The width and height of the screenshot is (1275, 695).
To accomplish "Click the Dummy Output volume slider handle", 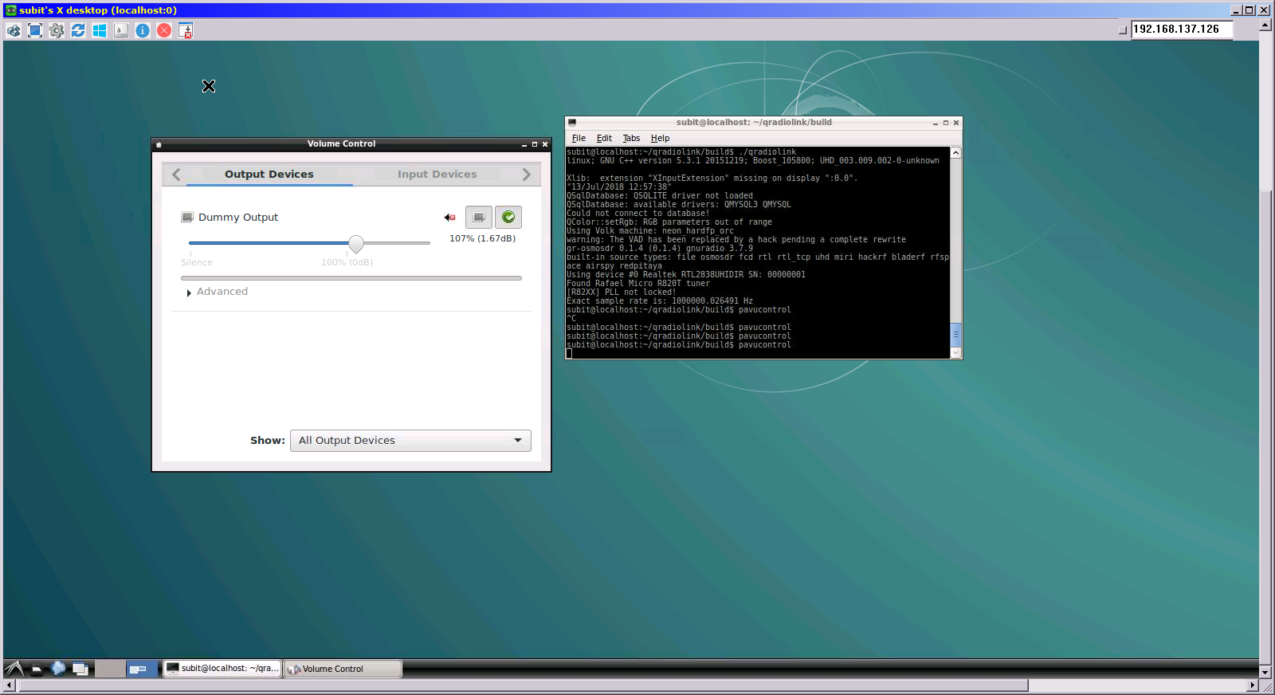I will pos(356,244).
